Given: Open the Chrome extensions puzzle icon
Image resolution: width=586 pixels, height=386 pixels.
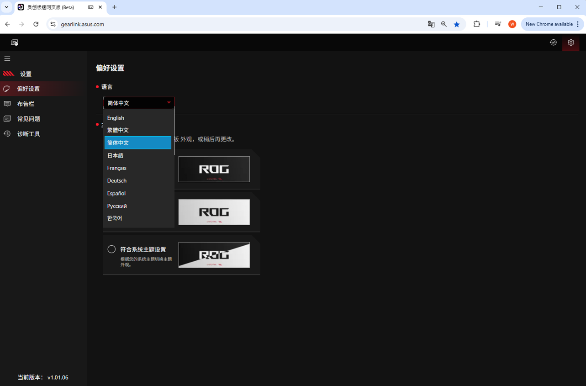Looking at the screenshot, I should tap(476, 24).
